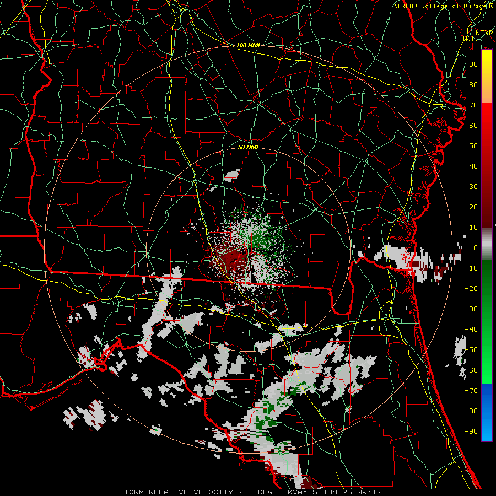Click the Storm Relative Velocity caption at bottom
The height and width of the screenshot is (496, 496).
[250, 492]
